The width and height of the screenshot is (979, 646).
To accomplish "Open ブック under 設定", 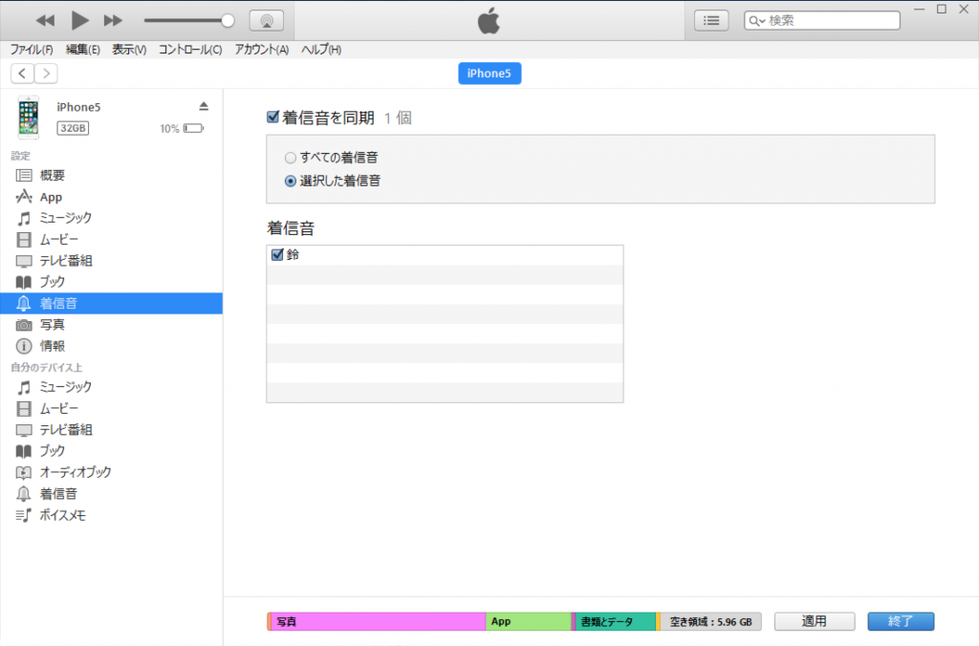I will 111,282.
